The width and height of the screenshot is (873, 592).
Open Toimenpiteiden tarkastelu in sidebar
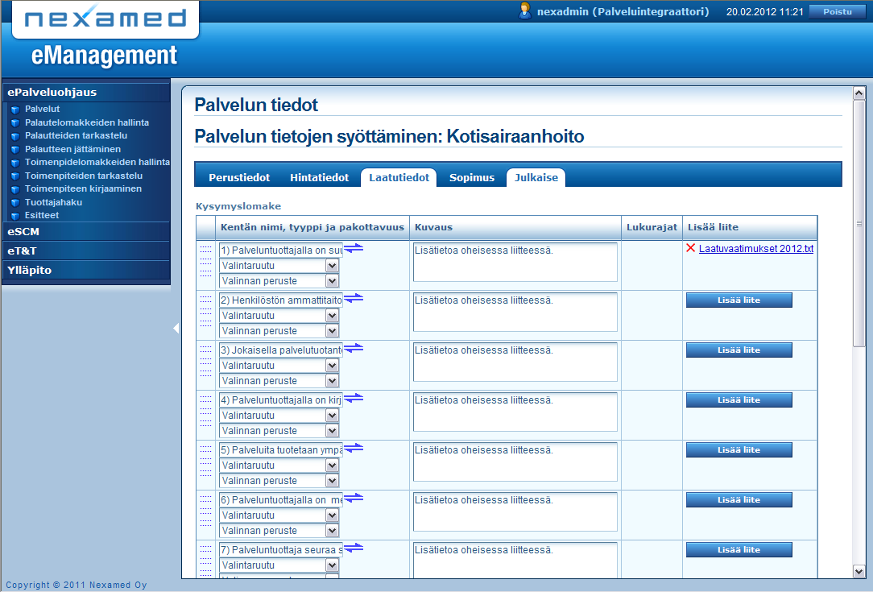[84, 176]
